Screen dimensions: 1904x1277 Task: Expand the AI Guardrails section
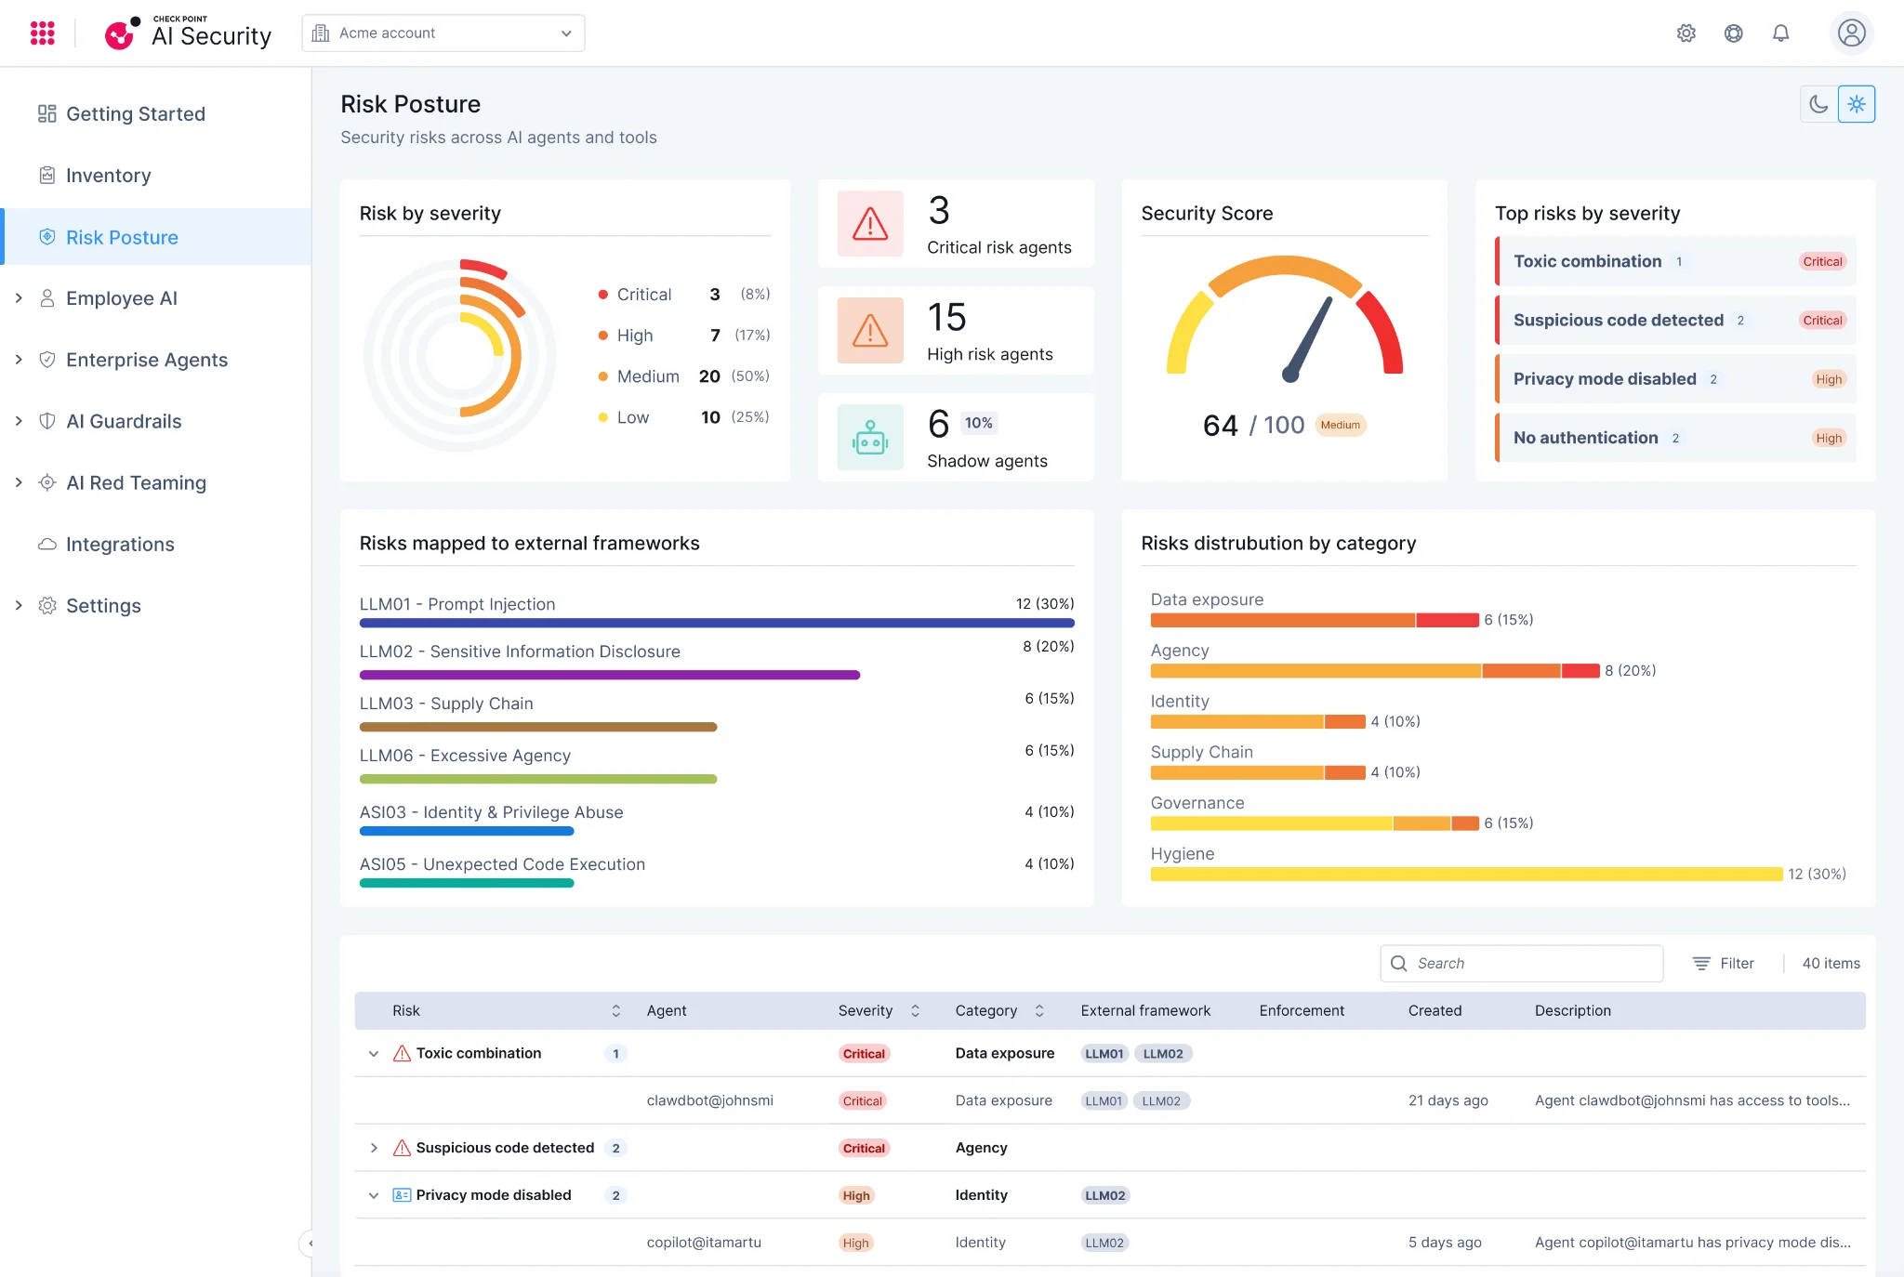(x=19, y=421)
